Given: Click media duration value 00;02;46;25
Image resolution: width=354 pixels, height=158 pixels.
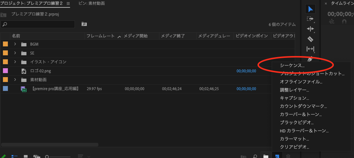Looking at the screenshot, I should coord(209,89).
